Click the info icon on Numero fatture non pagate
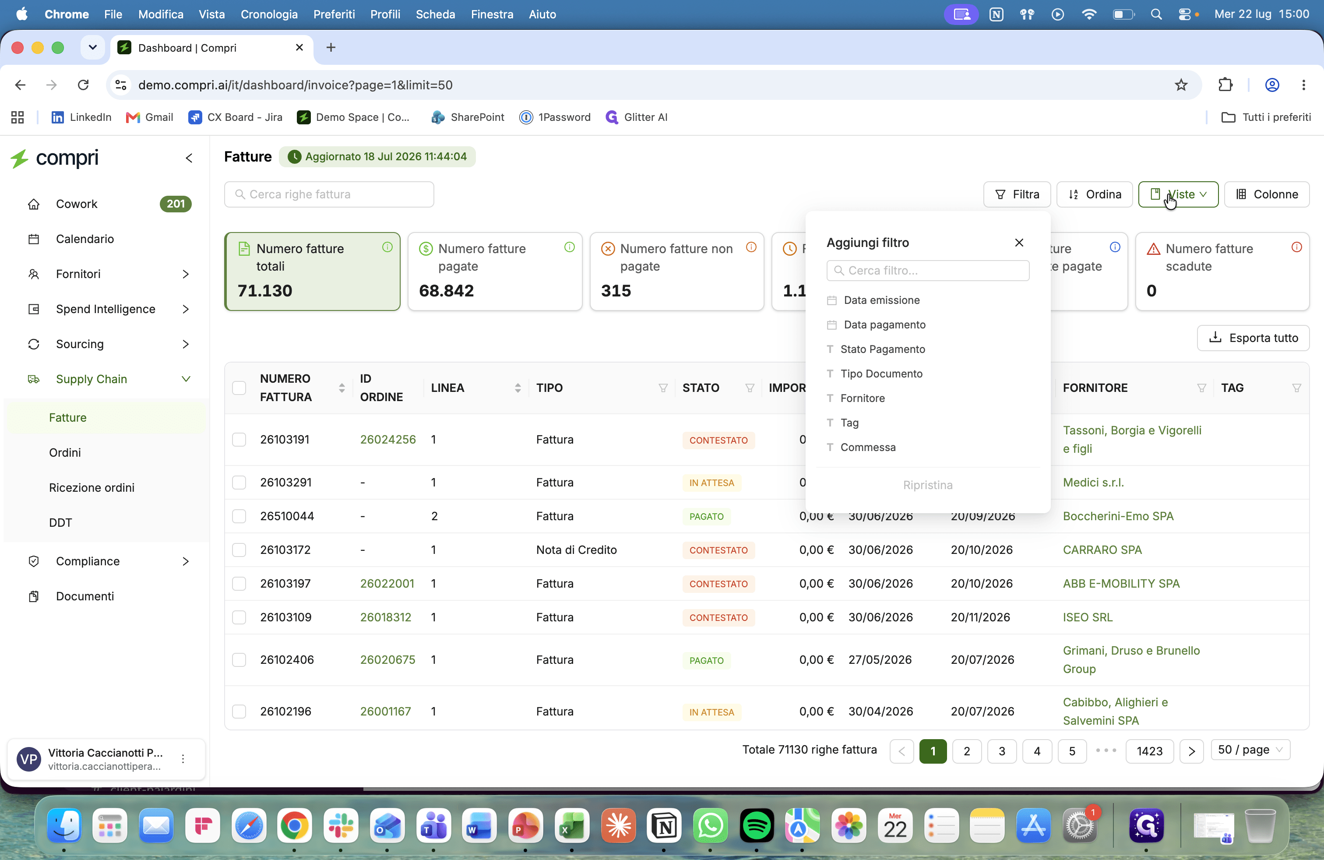1324x860 pixels. (x=751, y=247)
